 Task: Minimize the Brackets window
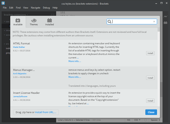(x=156, y=3)
